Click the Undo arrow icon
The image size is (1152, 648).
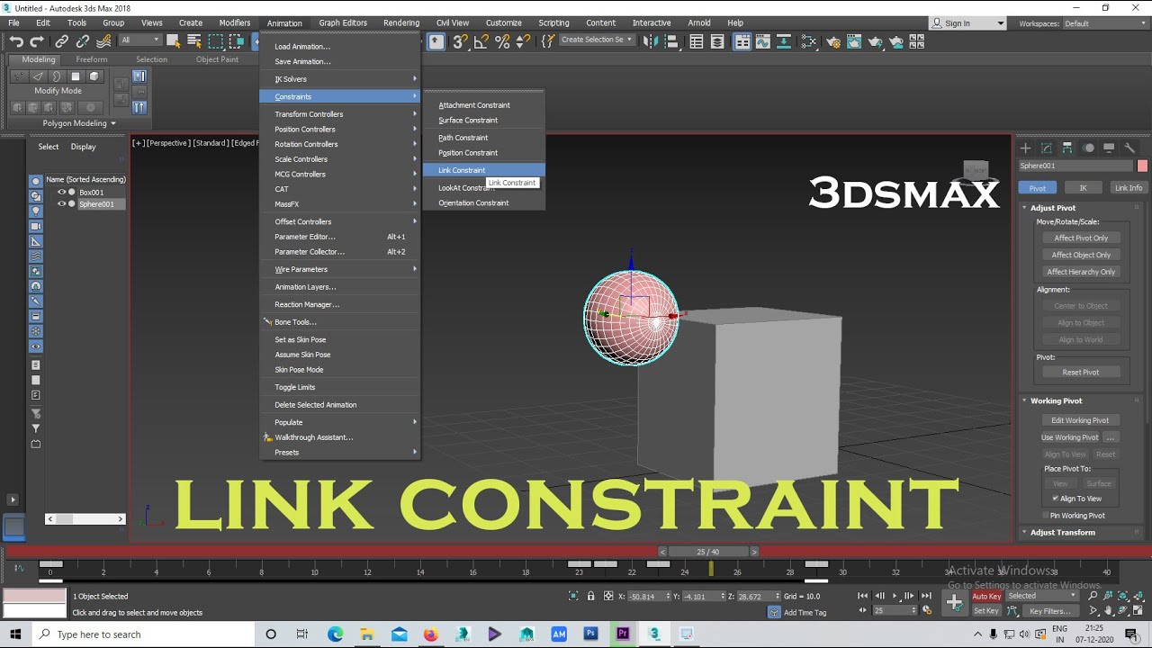(x=16, y=41)
